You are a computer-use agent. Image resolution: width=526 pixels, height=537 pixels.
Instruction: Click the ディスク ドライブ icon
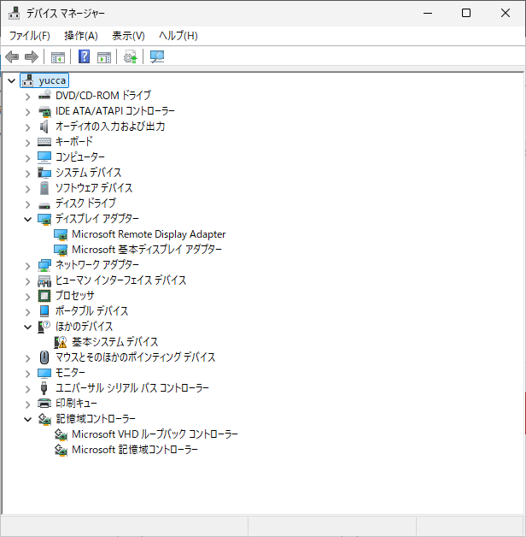pos(44,205)
